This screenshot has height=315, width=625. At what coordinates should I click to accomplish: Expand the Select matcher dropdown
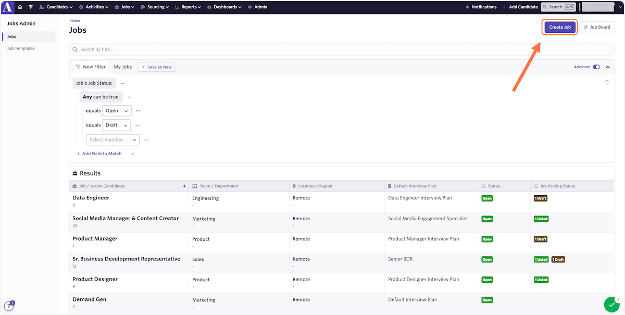pos(113,140)
